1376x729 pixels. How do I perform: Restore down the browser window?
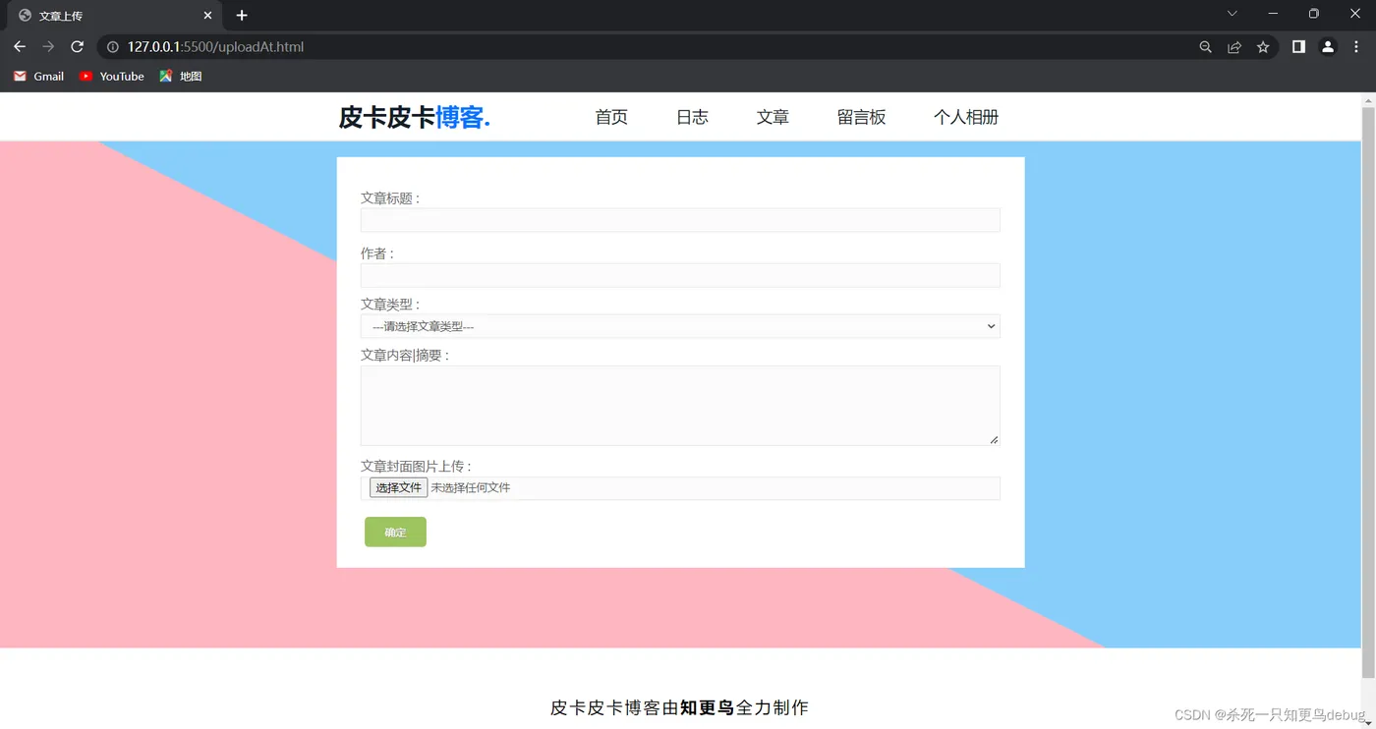point(1314,14)
